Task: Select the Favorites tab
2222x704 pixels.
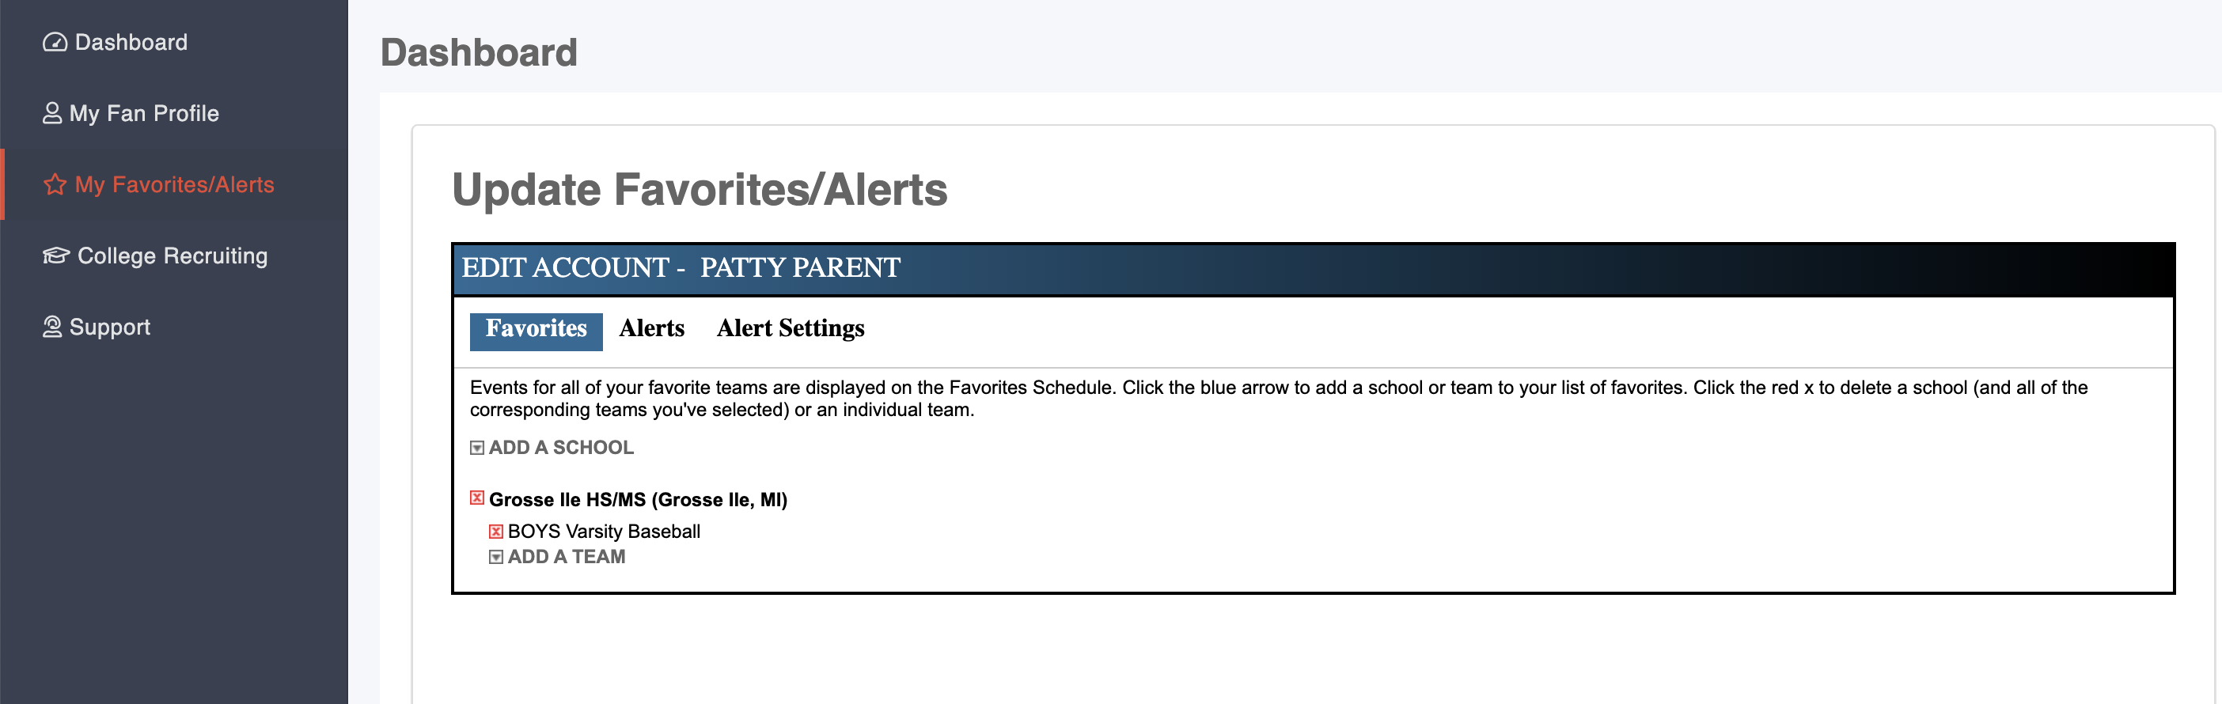Action: coord(536,330)
